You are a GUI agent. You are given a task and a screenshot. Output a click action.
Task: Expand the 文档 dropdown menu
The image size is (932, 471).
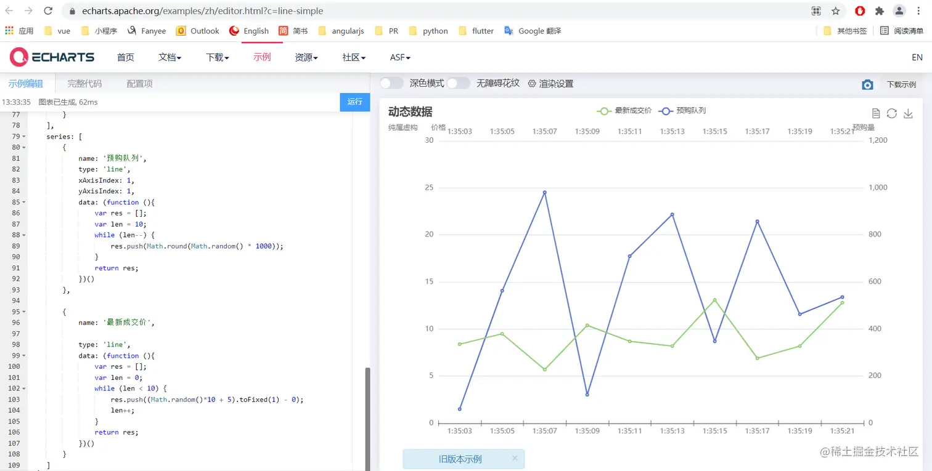(170, 57)
